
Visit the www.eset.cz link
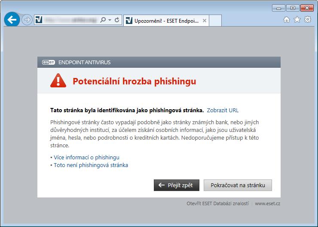pos(267,203)
